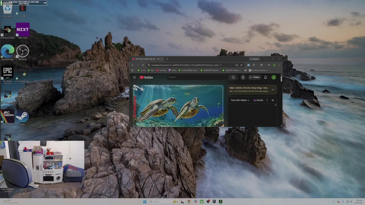Open the Top chat replay dropdown
Viewport: 365px width, 205px height.
click(240, 100)
